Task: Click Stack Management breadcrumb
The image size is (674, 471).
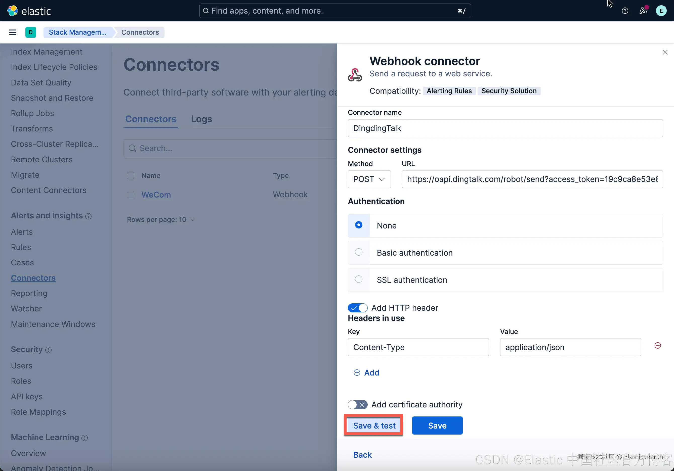Action: 77,32
